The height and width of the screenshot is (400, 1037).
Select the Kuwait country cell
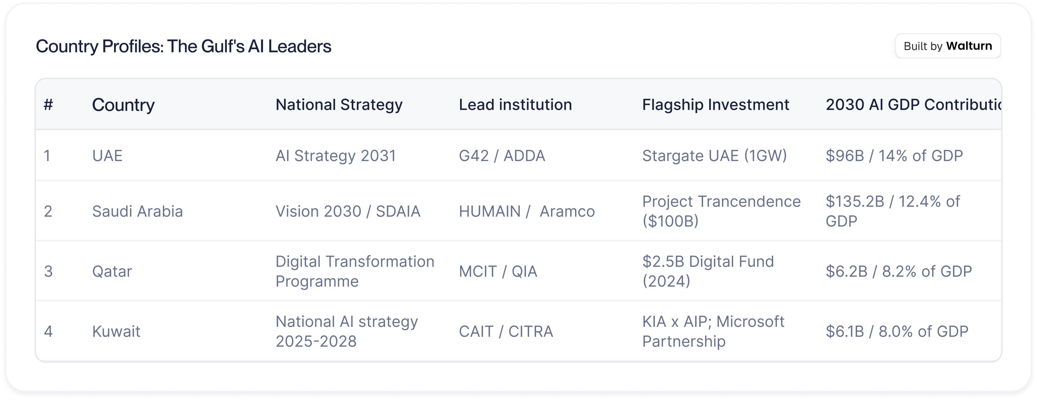[x=116, y=332]
